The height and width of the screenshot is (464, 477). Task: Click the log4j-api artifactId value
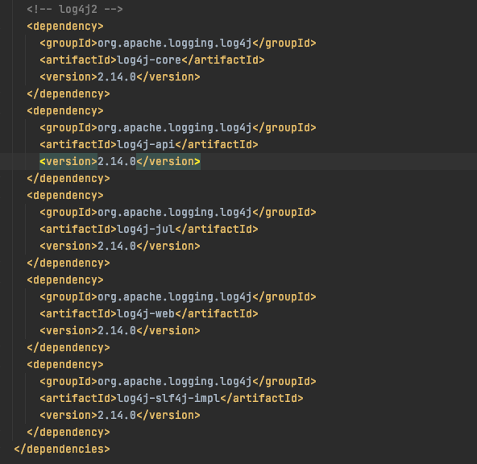coord(146,144)
